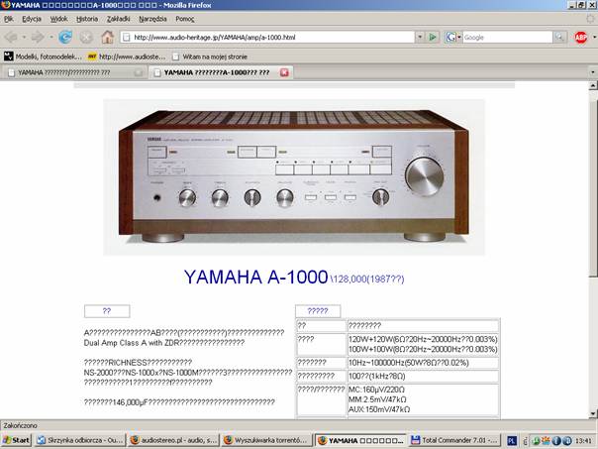Image resolution: width=598 pixels, height=449 pixels.
Task: Expand the Adblock Plus dropdown arrow
Action: [594, 37]
